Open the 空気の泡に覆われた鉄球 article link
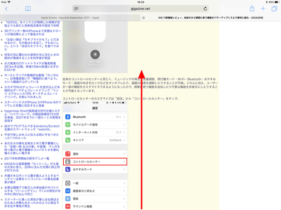 point(32,56)
